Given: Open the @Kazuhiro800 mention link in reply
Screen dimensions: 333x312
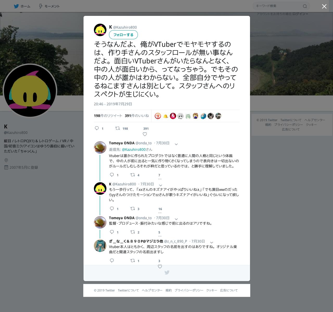Looking at the screenshot, I should click(x=134, y=149).
